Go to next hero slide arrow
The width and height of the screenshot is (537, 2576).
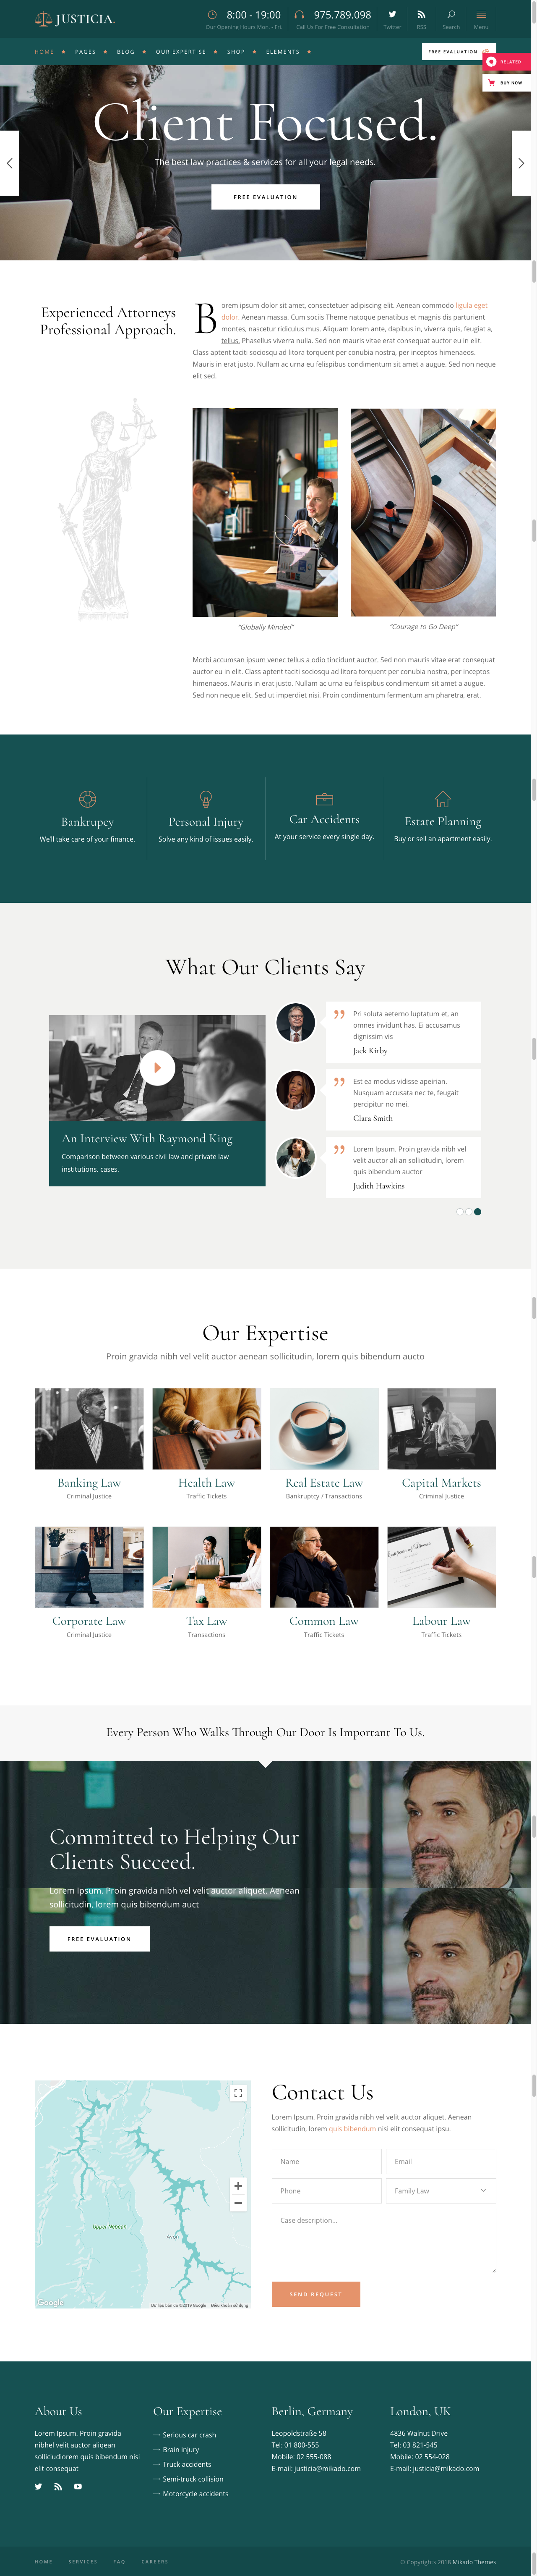(x=521, y=163)
